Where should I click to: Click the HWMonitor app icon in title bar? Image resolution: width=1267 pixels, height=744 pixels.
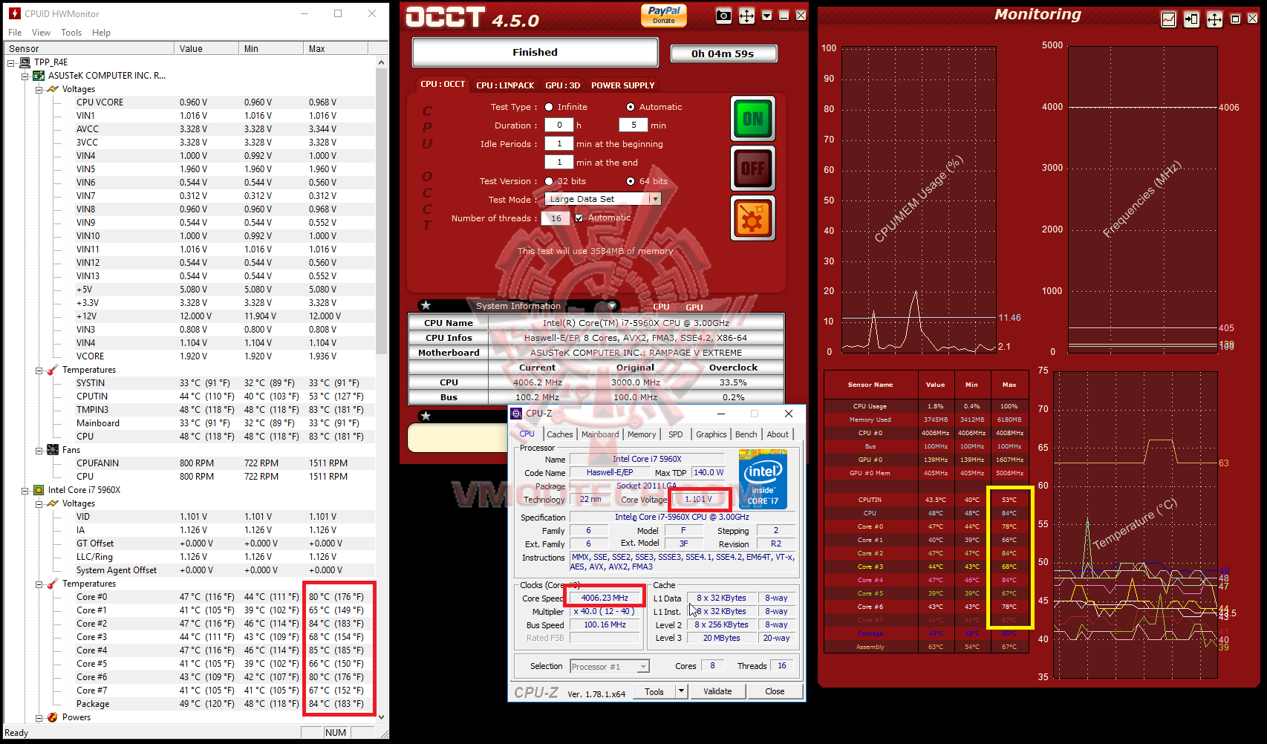click(x=14, y=13)
